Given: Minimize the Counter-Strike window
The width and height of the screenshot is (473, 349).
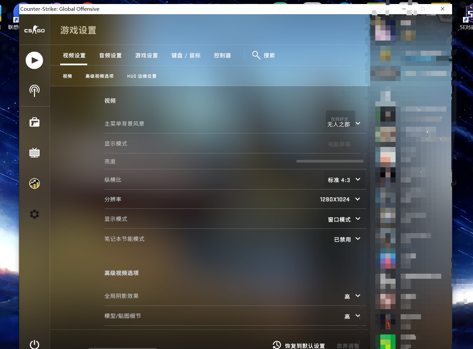Looking at the screenshot, I should tap(404, 9).
